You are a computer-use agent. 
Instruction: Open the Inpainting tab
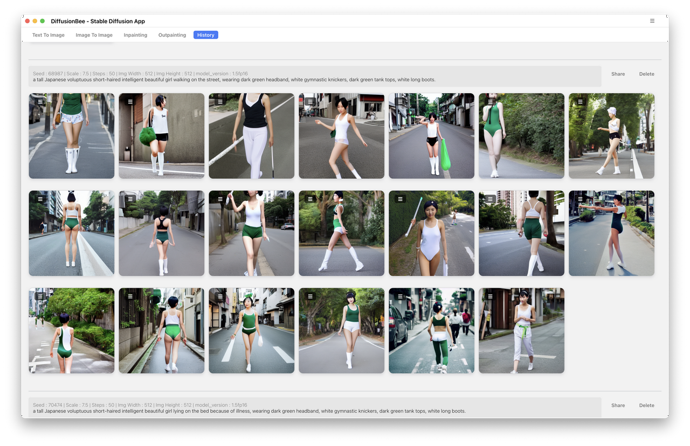pos(135,35)
